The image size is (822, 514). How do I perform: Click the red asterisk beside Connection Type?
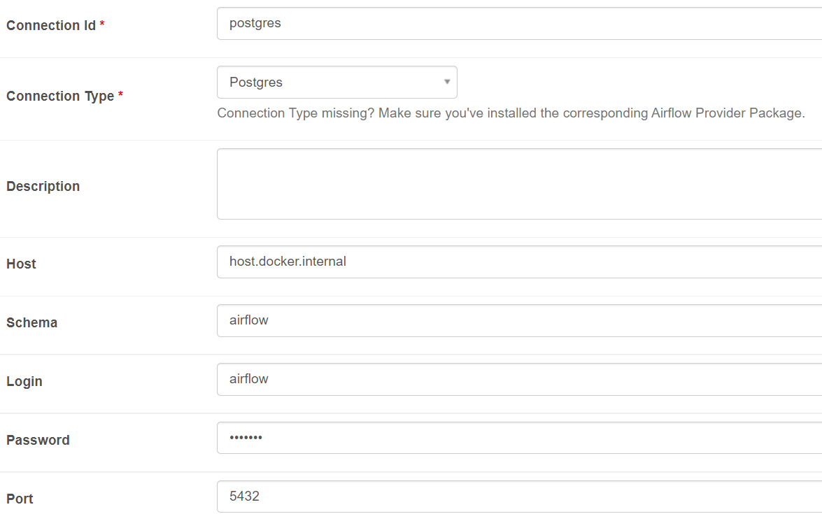tap(120, 94)
